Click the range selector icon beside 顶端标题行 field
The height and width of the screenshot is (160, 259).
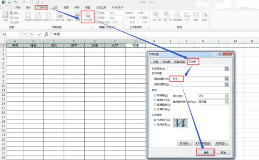tap(227, 78)
